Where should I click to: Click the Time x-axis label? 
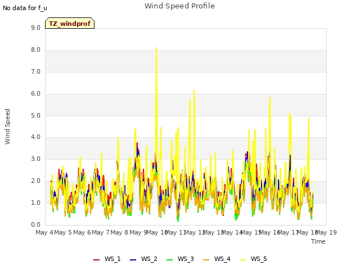click(318, 241)
